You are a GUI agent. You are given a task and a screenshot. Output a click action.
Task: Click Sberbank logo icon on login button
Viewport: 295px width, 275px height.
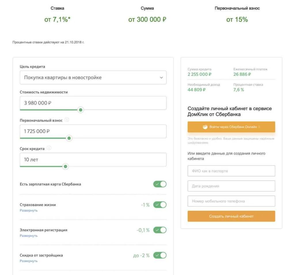tap(205, 127)
